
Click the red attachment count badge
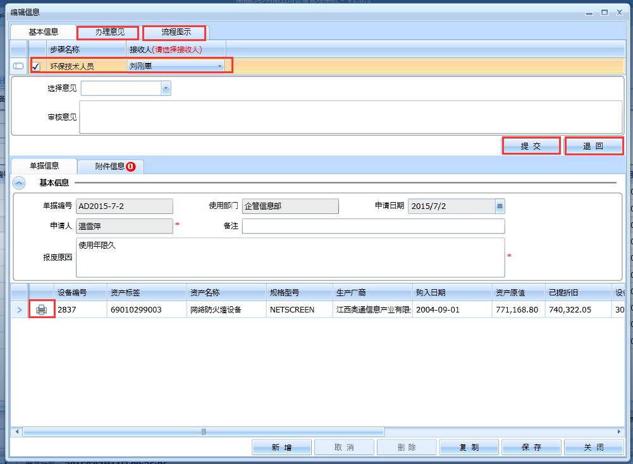(131, 167)
